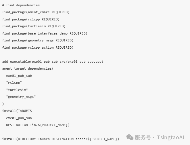Click the "geometry_msgs" quoted dependency

click(x=21, y=97)
